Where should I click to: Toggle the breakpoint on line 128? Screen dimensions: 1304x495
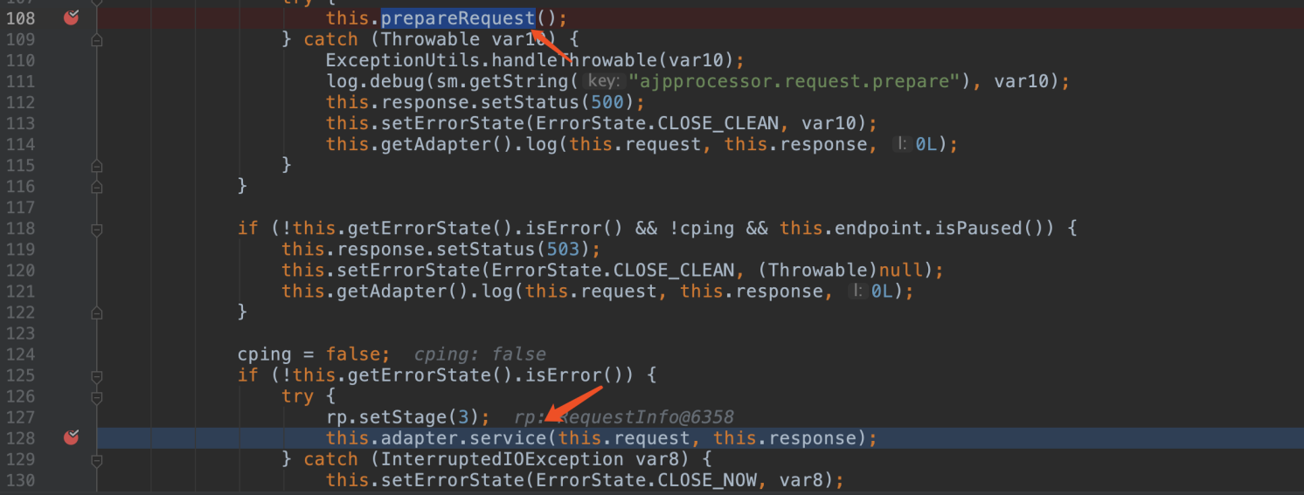click(x=71, y=437)
